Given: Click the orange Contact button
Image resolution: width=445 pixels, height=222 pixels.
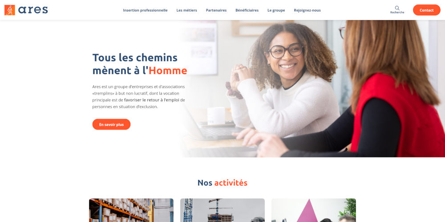Looking at the screenshot, I should pos(427,10).
